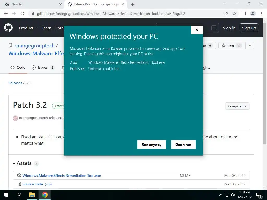This screenshot has height=200, width=267.
Task: Reload the page with the refresh icon
Action: click(22, 14)
